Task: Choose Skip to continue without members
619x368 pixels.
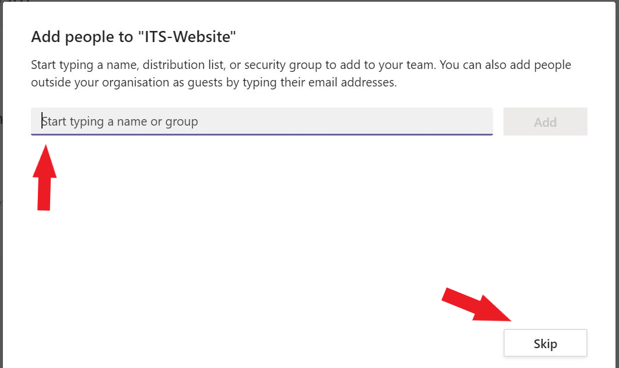Action: click(x=545, y=343)
